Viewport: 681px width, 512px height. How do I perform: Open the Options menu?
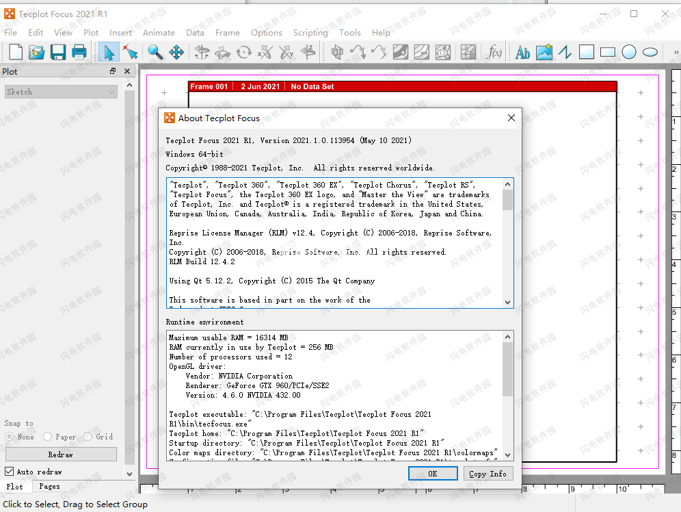[267, 33]
